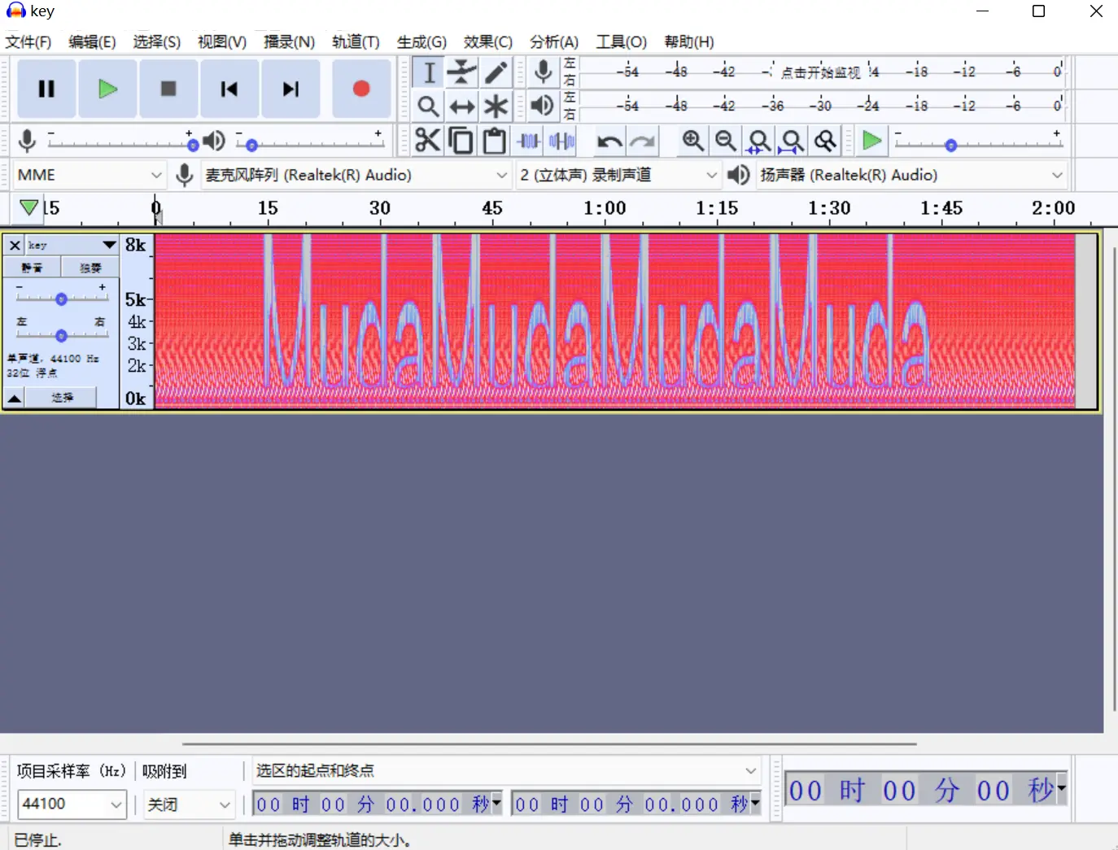Select the Envelope tool
This screenshot has width=1118, height=850.
pos(461,72)
